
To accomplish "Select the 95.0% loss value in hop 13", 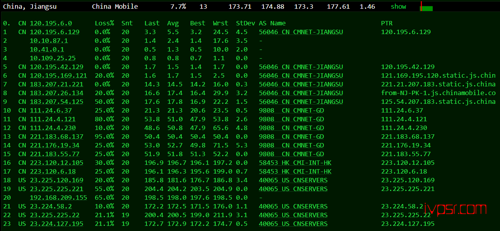I will point(104,137).
